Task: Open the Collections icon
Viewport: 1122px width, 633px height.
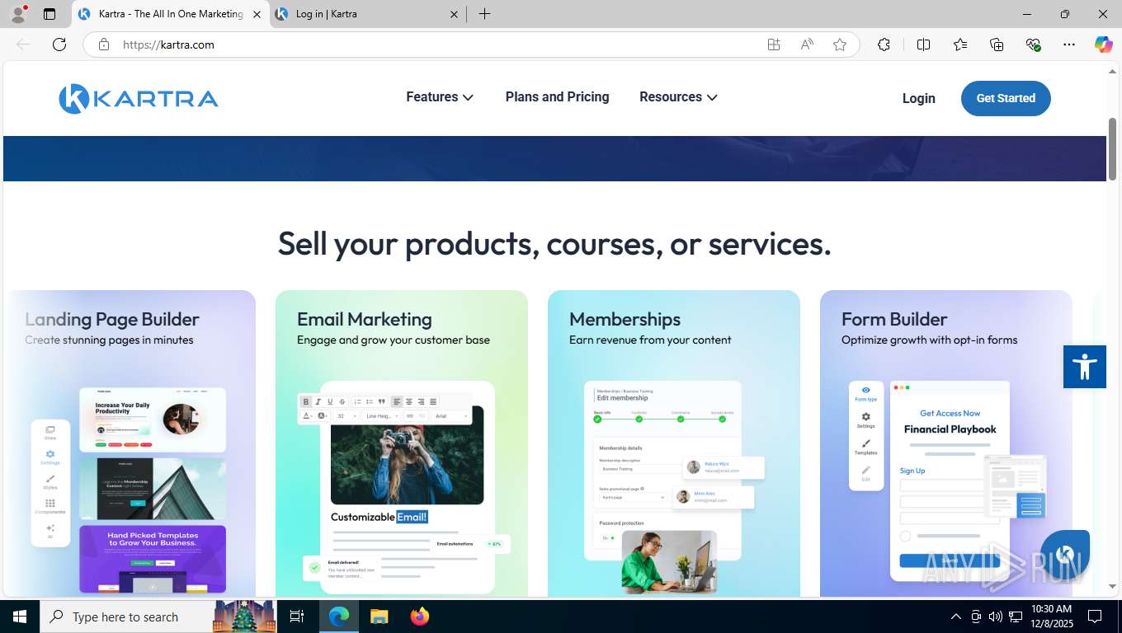Action: tap(997, 45)
